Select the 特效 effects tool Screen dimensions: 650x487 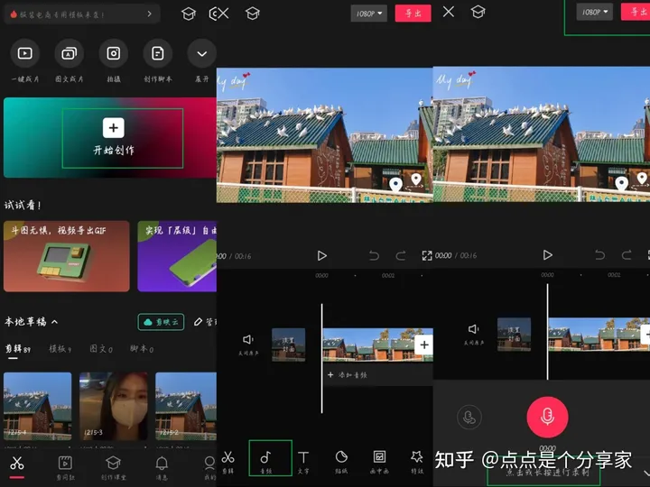[416, 462]
